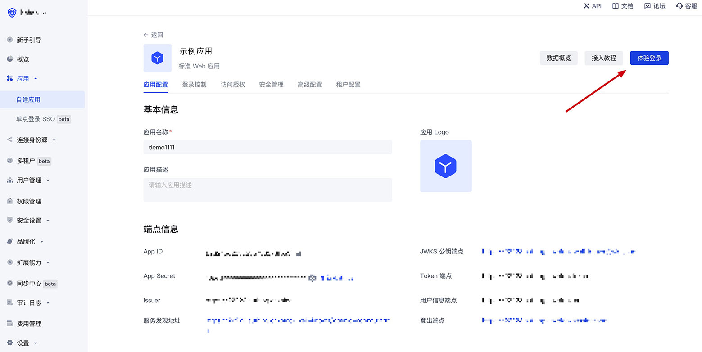This screenshot has width=702, height=352.
Task: Select 单点登录 SSO in sidebar
Action: (x=35, y=119)
